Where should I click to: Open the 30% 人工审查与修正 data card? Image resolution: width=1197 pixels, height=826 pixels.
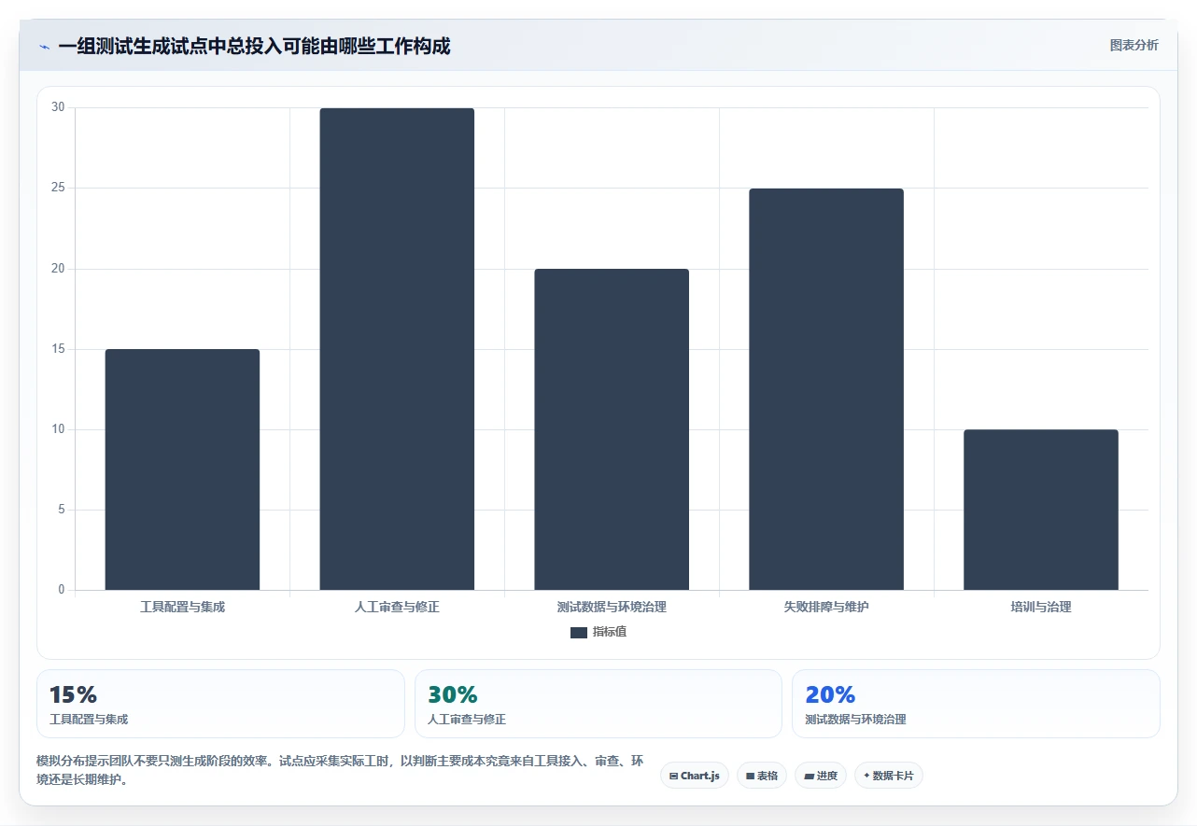point(598,704)
